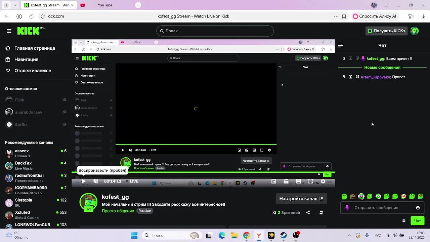The width and height of the screenshot is (430, 242).
Task: Click the green video progress bar
Action: 203,172
